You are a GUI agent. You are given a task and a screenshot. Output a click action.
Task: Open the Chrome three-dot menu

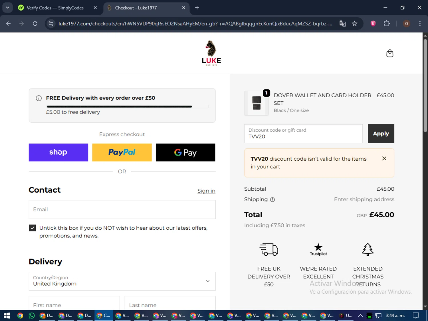pyautogui.click(x=420, y=23)
